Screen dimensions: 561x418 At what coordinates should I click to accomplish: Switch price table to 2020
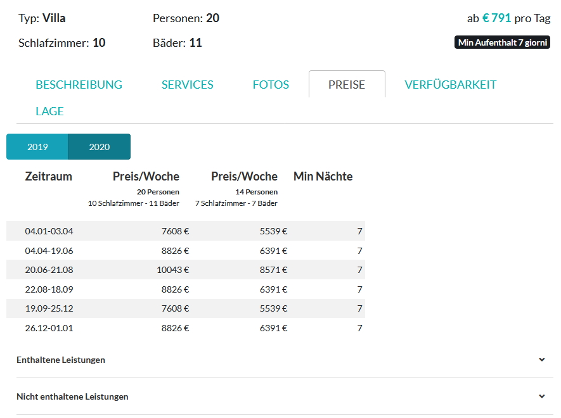point(99,146)
